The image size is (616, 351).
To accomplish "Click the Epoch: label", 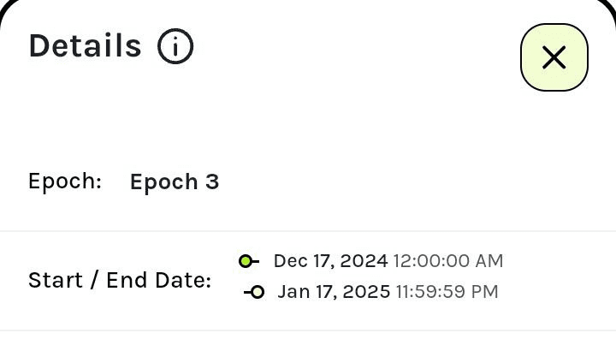I will click(65, 181).
